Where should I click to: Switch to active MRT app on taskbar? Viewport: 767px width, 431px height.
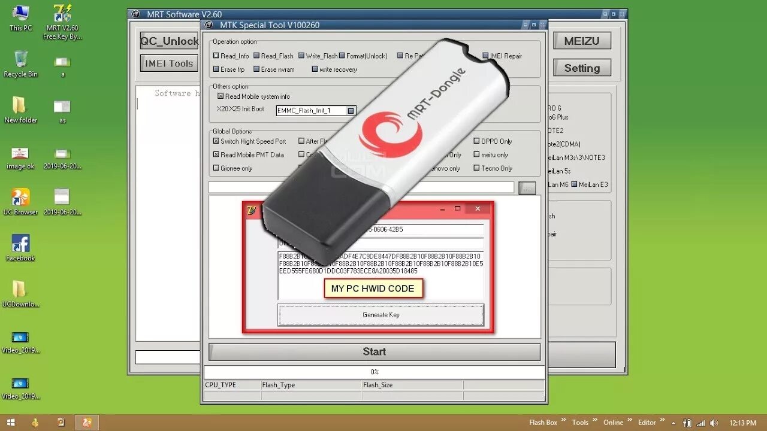click(87, 422)
